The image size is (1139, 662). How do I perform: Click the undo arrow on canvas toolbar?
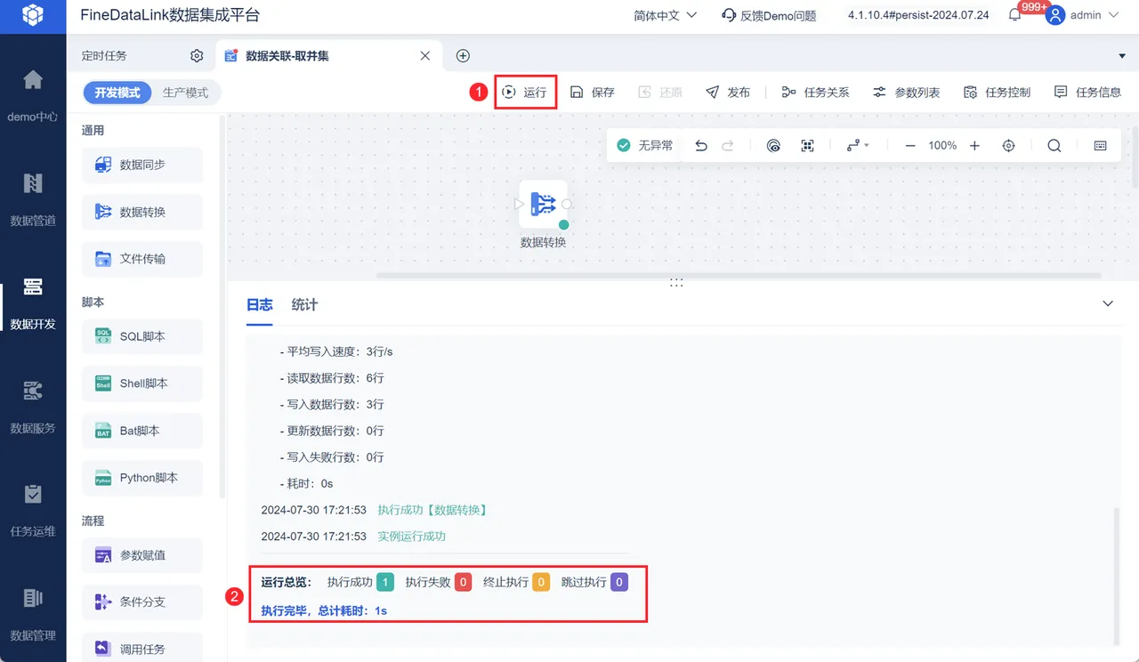coord(701,145)
